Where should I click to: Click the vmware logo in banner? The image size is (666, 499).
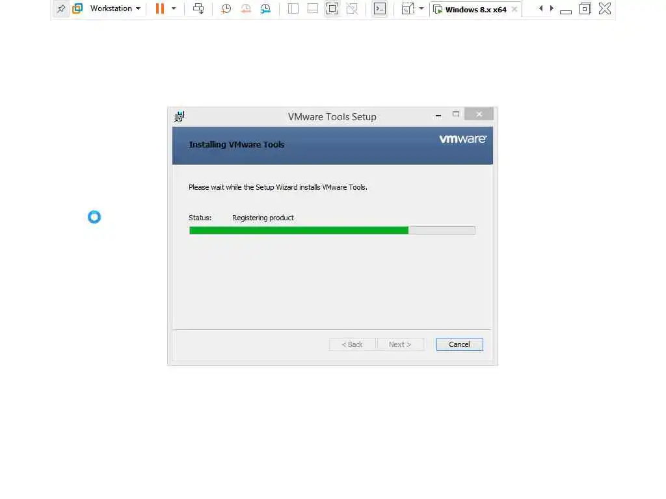point(463,139)
